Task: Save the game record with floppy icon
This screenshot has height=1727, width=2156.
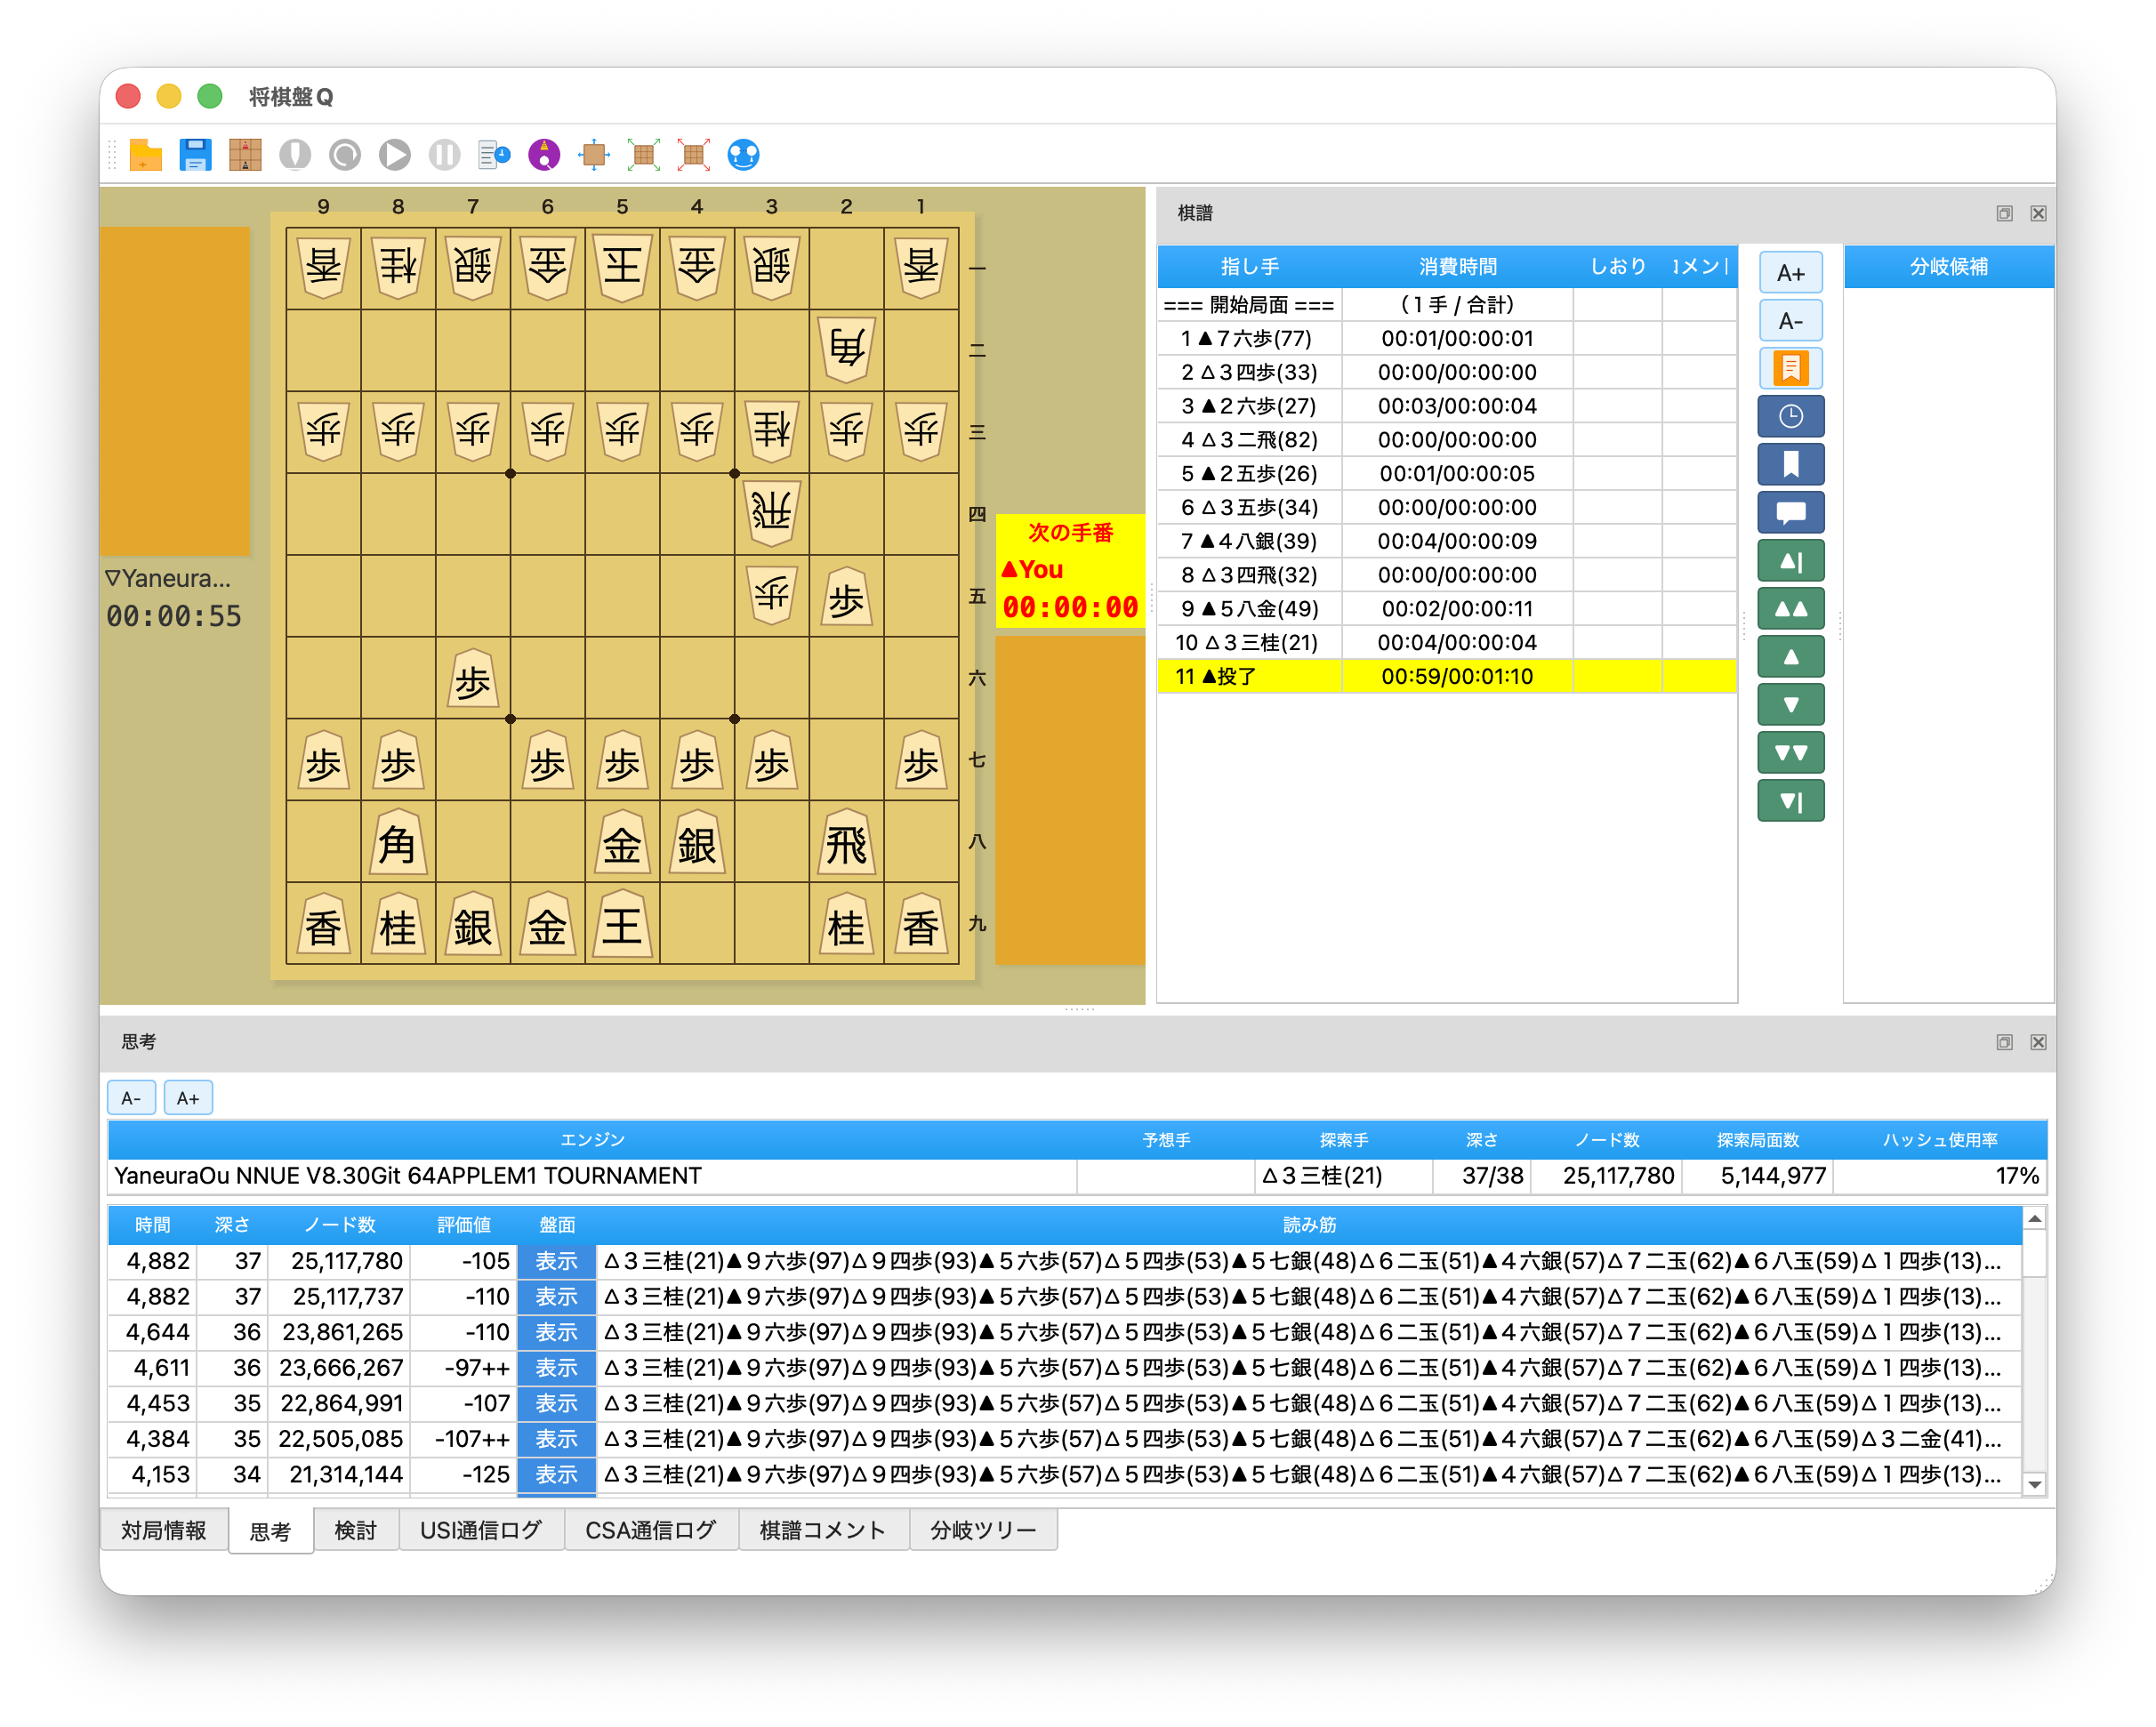Action: pos(195,155)
